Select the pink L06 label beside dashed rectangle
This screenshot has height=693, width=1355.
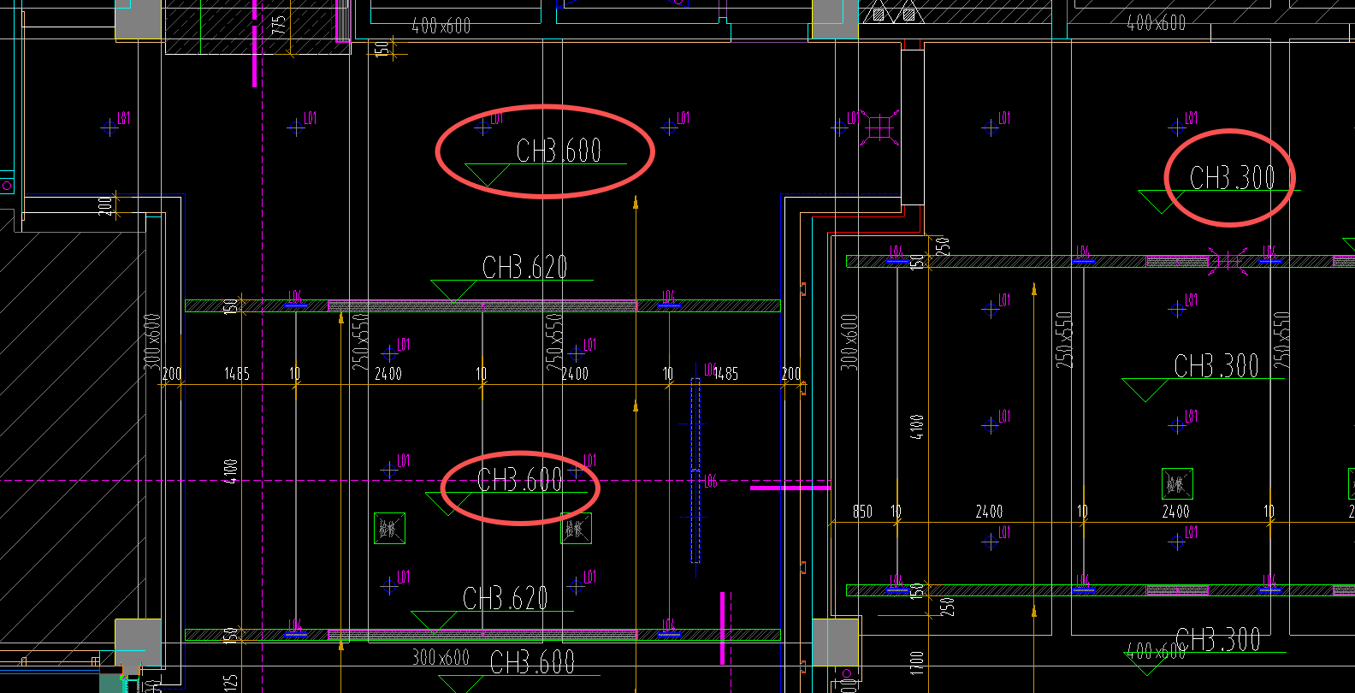711,482
